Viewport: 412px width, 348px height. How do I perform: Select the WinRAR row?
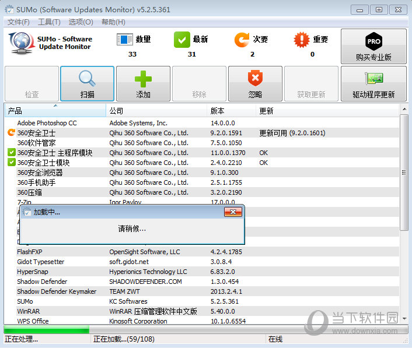pos(201,311)
